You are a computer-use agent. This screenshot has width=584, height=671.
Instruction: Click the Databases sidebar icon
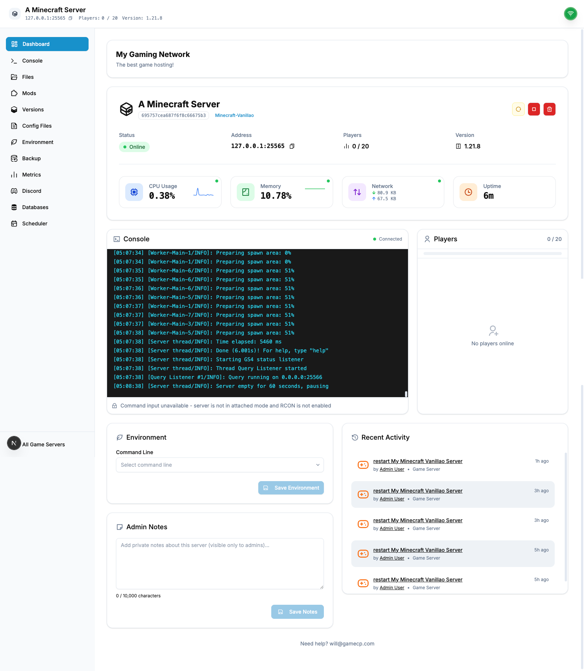(14, 207)
